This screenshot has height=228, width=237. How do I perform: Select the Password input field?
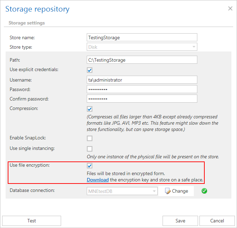pyautogui.click(x=142, y=89)
